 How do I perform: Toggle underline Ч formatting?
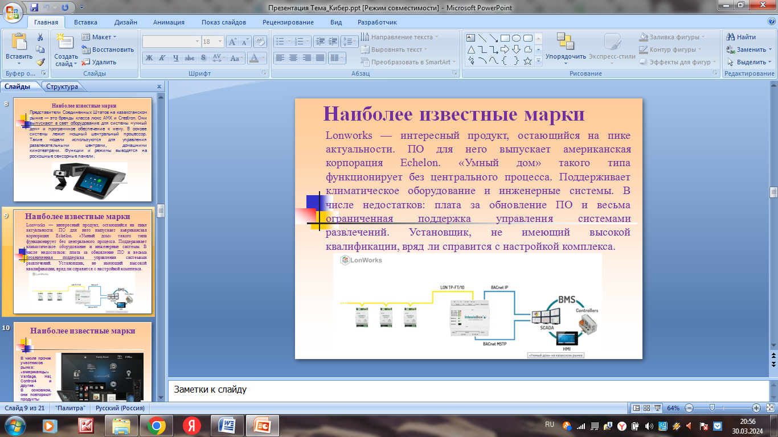tap(176, 57)
